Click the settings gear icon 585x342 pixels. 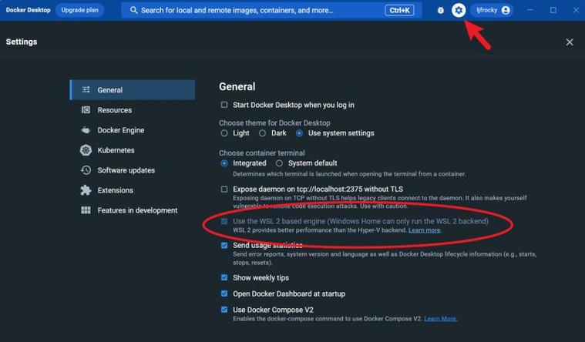[x=459, y=10]
